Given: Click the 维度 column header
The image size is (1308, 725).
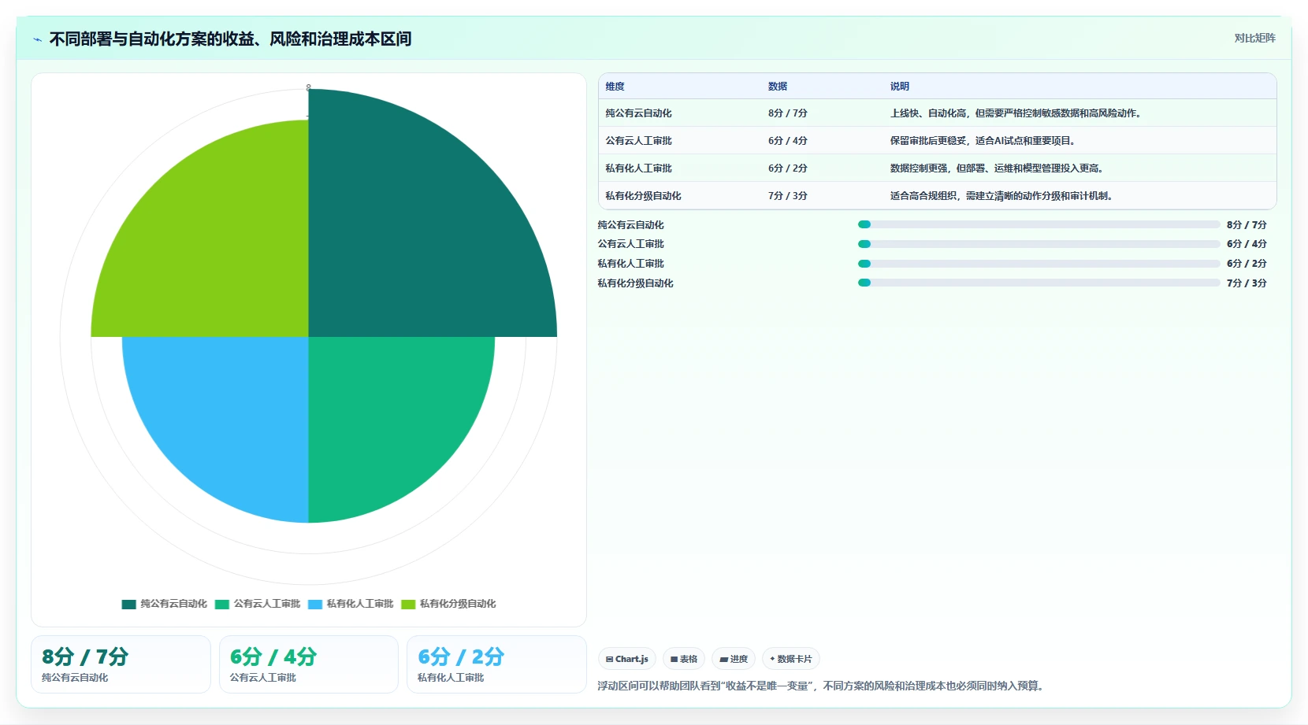Looking at the screenshot, I should pyautogui.click(x=615, y=87).
